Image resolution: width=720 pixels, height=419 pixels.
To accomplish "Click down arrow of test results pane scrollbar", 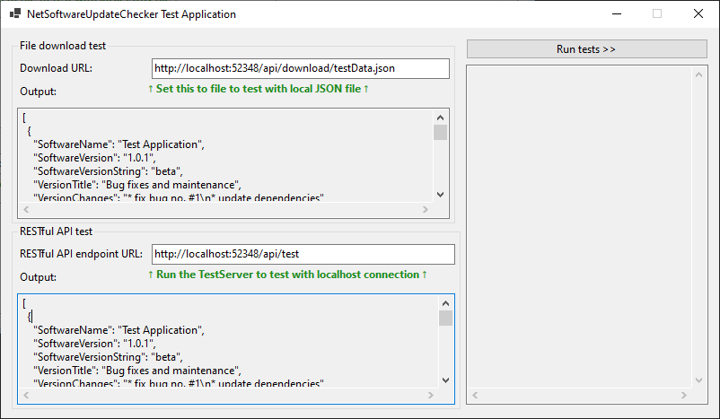I will click(x=698, y=380).
